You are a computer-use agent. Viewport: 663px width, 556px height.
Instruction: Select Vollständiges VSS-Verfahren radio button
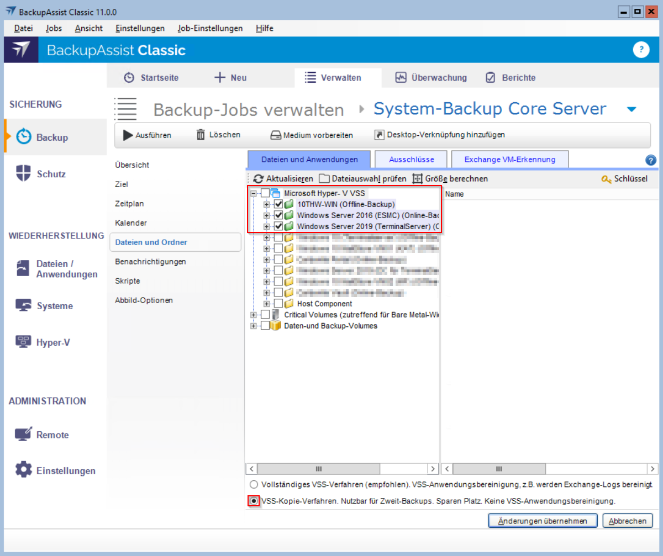(x=254, y=485)
